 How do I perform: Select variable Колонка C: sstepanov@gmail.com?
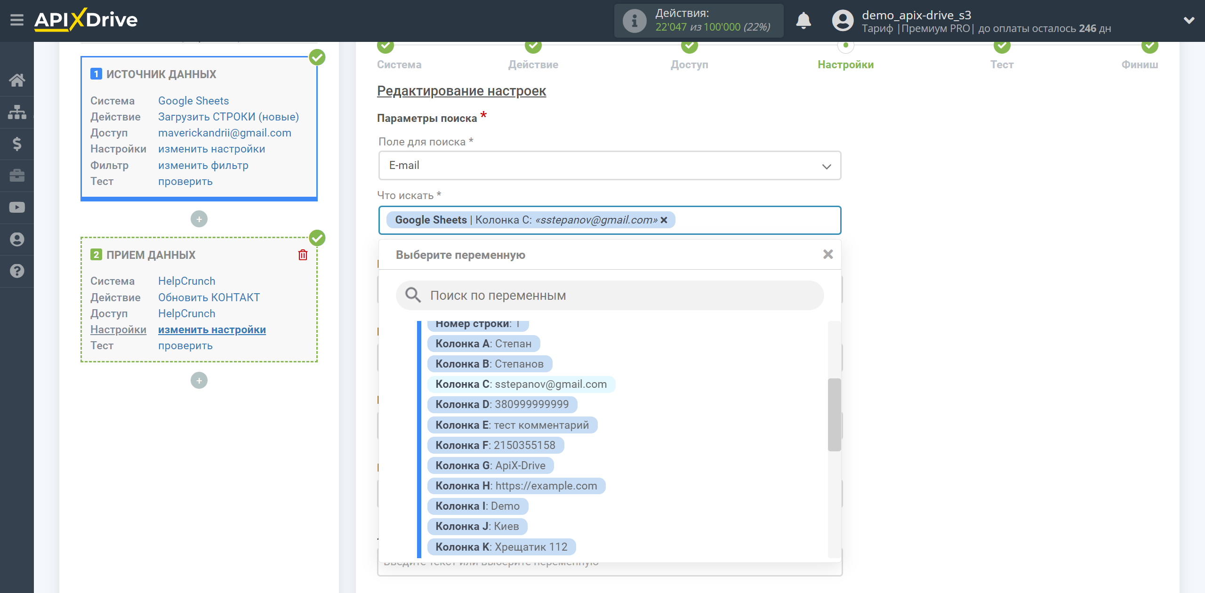[521, 384]
